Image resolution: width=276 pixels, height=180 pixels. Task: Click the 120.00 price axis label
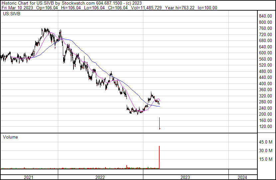[265, 127]
